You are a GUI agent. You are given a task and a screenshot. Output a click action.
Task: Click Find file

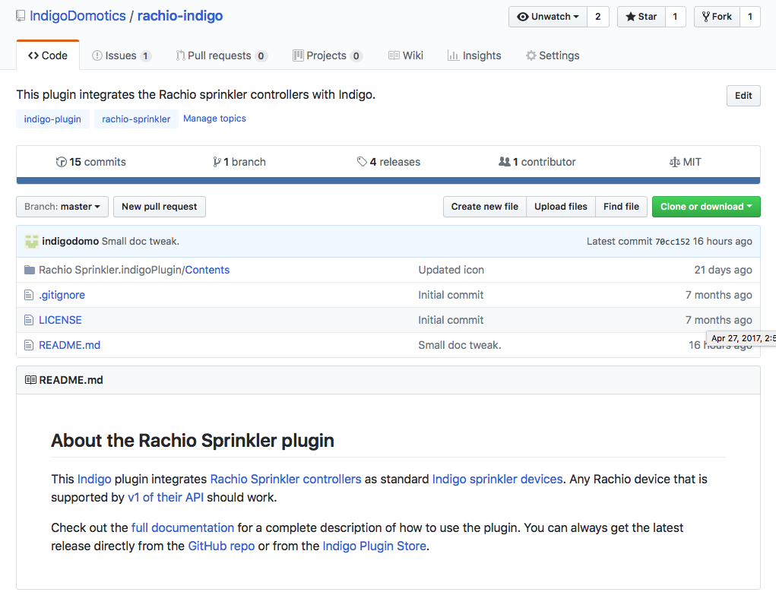(621, 207)
